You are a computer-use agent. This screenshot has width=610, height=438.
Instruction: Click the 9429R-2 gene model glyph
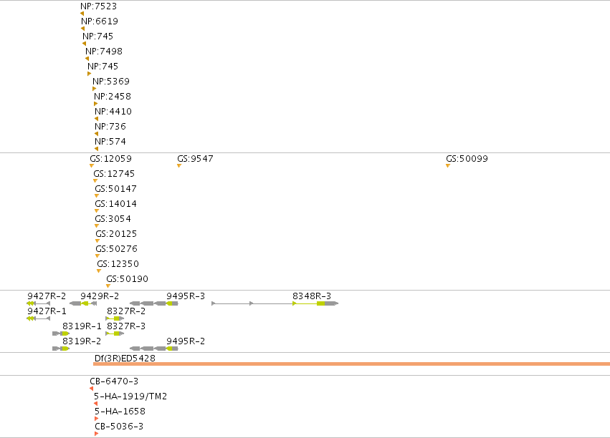click(83, 303)
